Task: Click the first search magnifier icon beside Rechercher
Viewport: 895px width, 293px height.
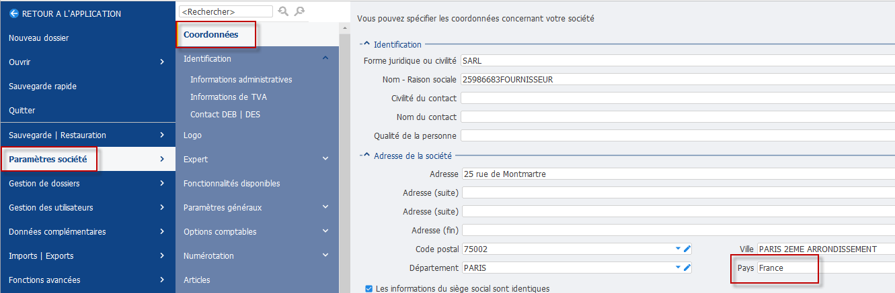Action: (x=283, y=11)
